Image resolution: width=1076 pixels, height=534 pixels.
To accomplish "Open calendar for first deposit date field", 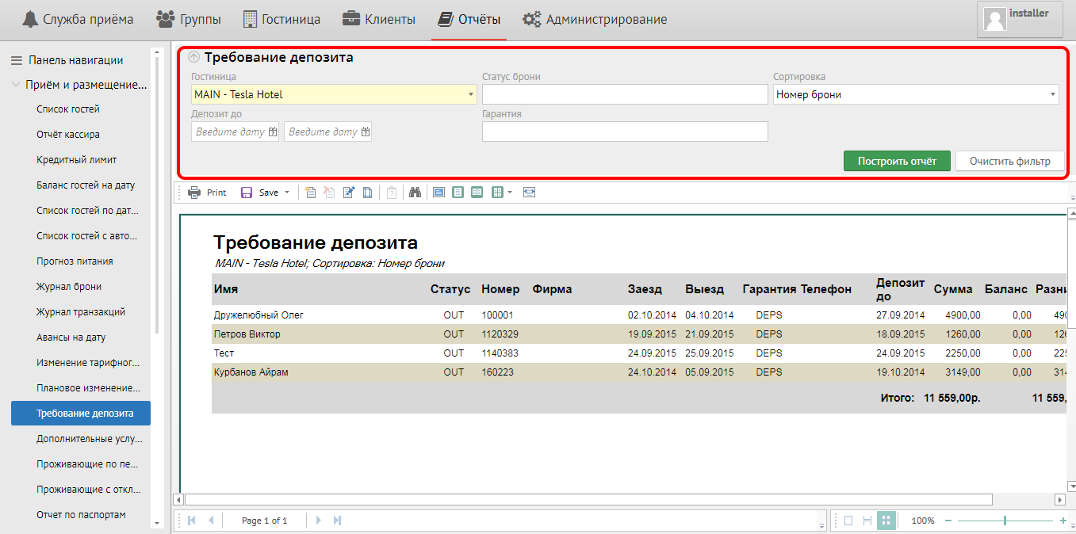I will pos(273,132).
